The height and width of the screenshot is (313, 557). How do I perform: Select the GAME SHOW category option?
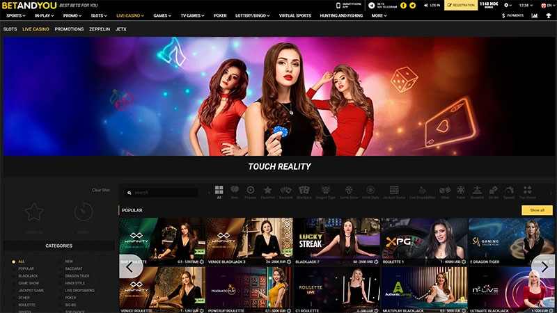(x=29, y=283)
